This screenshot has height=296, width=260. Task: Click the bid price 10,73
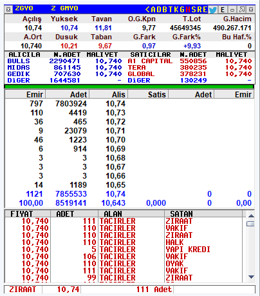point(116,113)
